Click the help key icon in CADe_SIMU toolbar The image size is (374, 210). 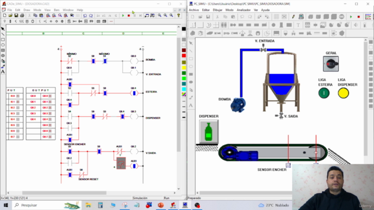[178, 16]
